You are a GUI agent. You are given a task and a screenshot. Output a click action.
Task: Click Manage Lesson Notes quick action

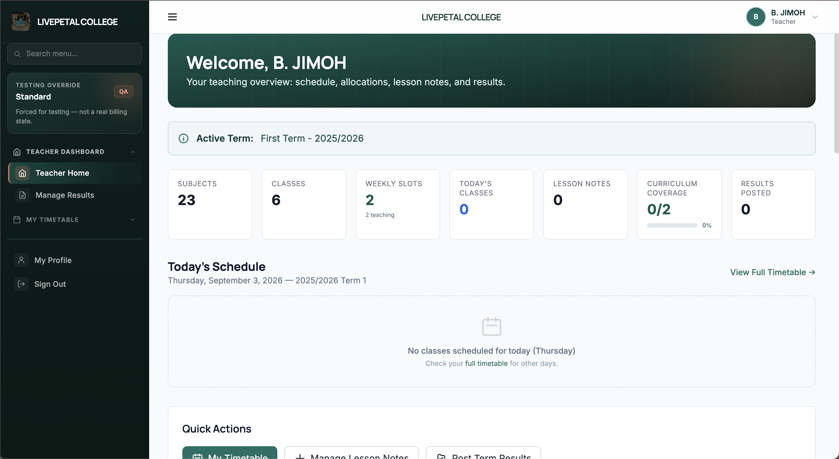[351, 453]
